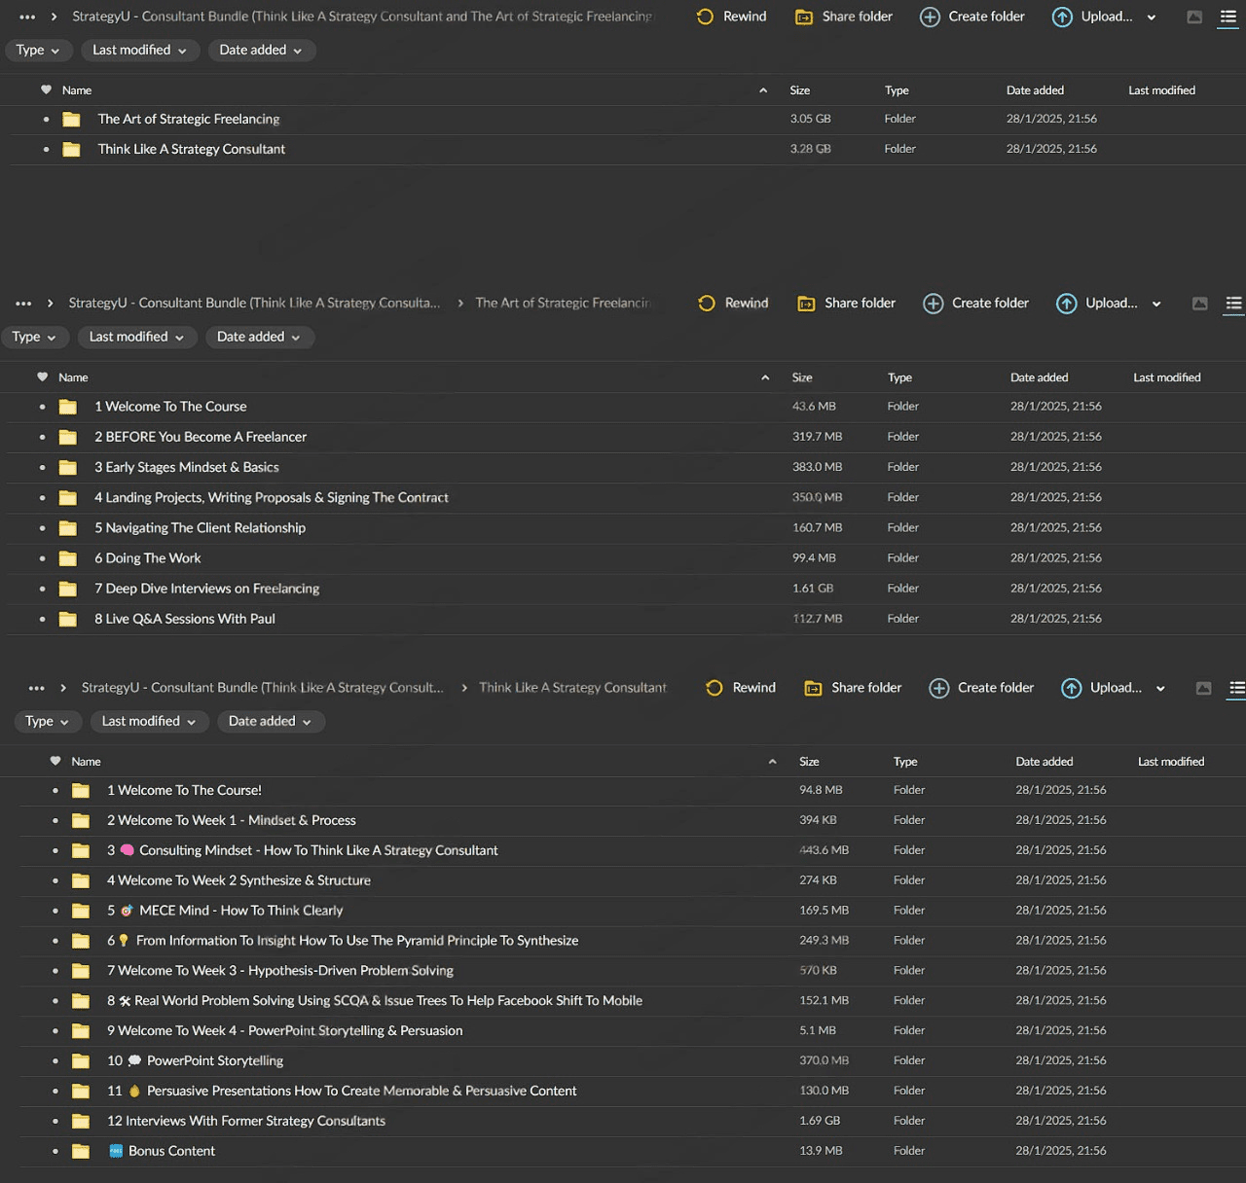Click folder icon for 5 Navigating The Client Relationship
Viewport: 1246px width, 1183px height.
(68, 528)
